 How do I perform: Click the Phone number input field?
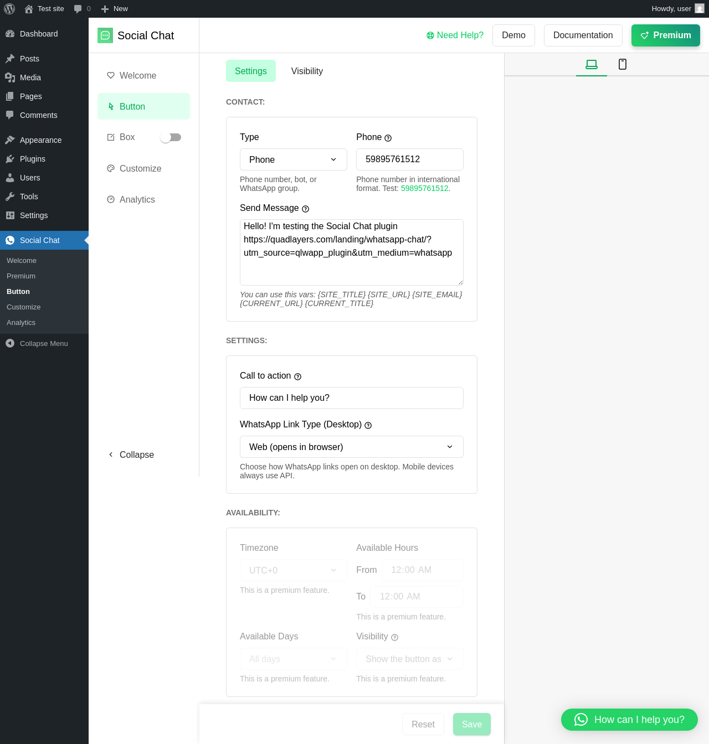(x=410, y=159)
